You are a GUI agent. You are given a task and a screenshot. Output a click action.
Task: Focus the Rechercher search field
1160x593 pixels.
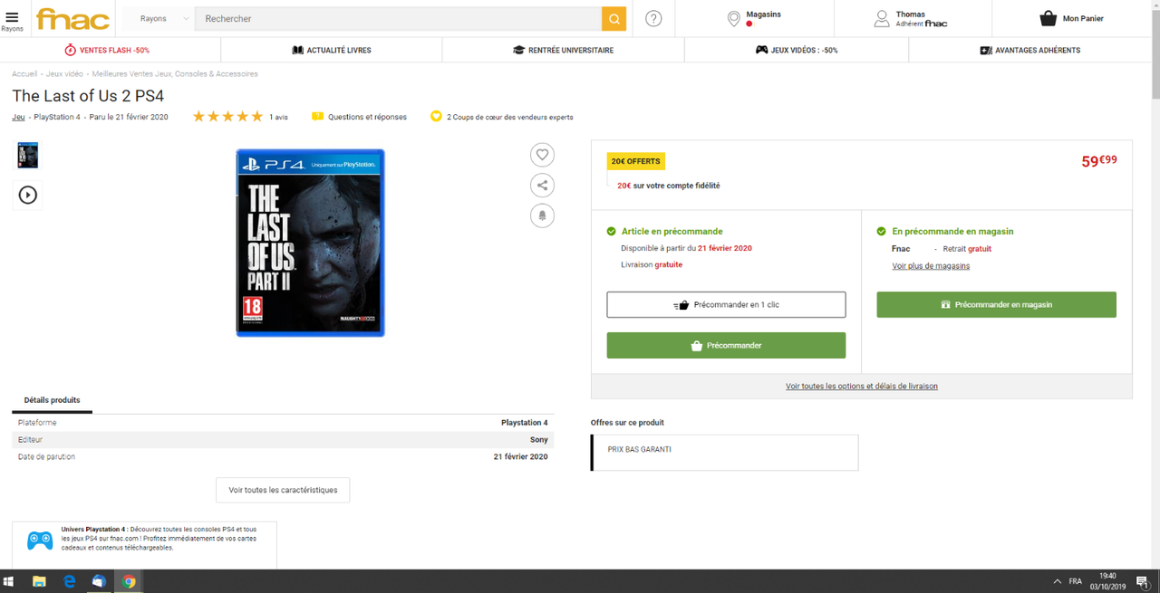pyautogui.click(x=398, y=18)
